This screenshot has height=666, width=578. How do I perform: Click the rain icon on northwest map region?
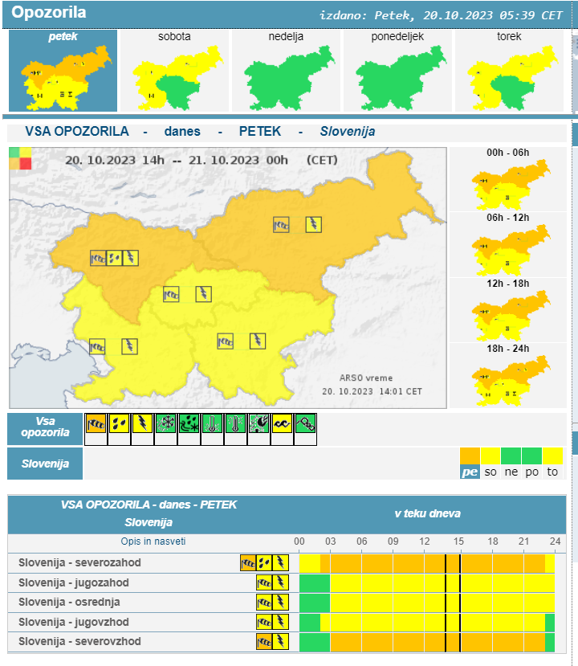coord(115,258)
